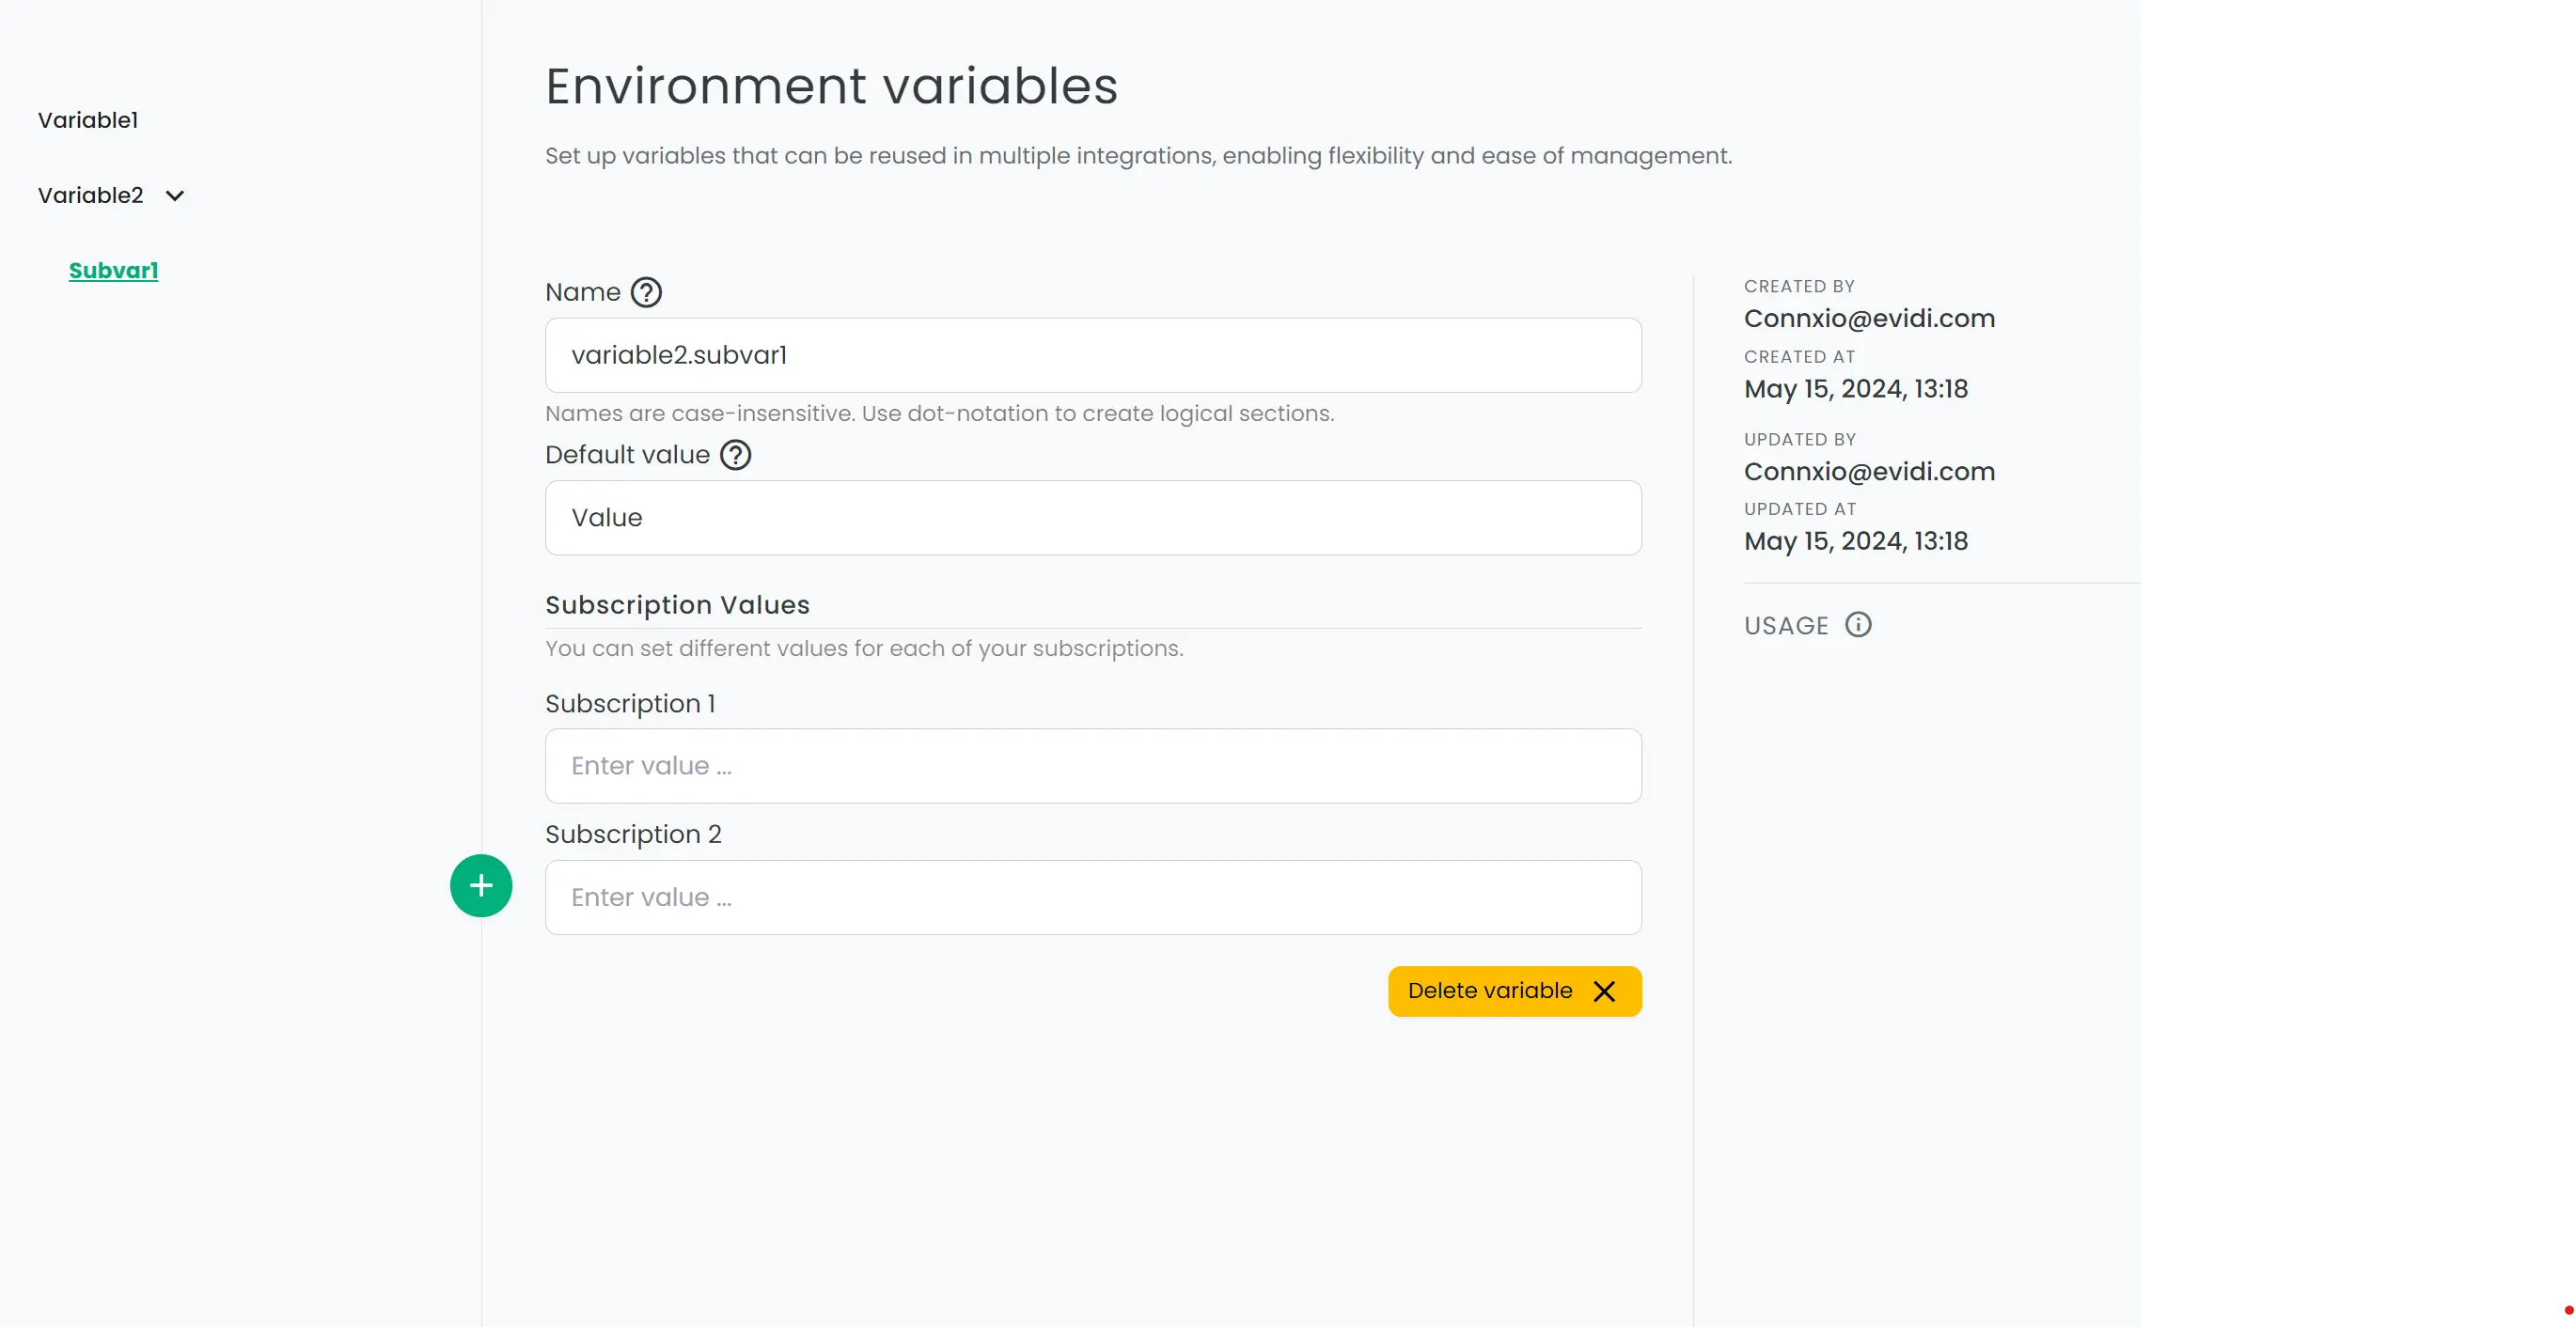Click the 'Names are case-insensitive' hint text

pos(939,414)
